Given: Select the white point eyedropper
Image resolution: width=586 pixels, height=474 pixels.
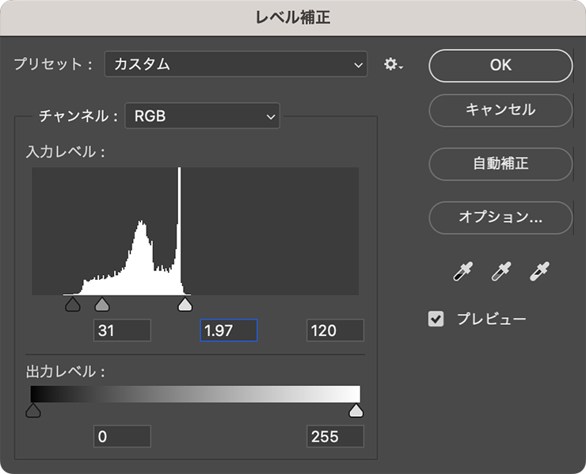Looking at the screenshot, I should tap(540, 272).
